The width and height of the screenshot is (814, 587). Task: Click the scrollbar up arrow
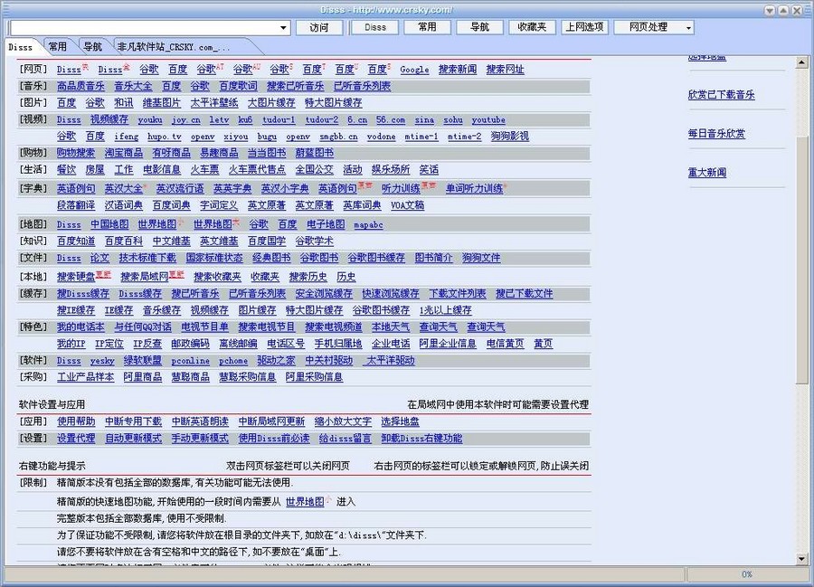click(x=801, y=62)
